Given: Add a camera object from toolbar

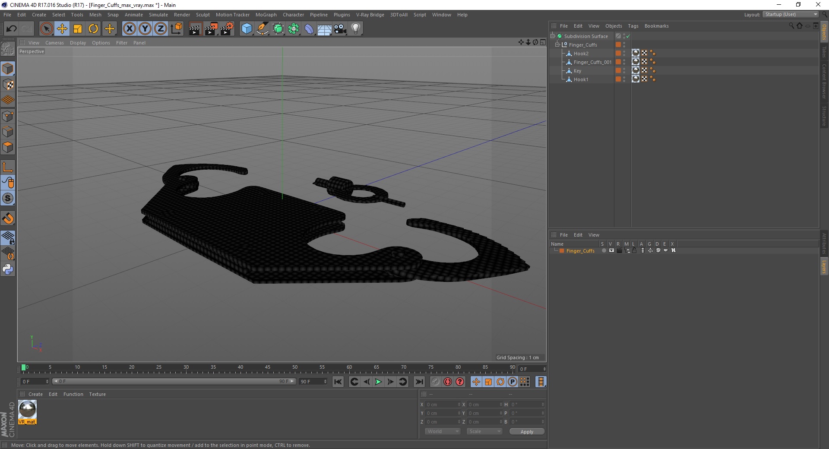Looking at the screenshot, I should tap(340, 29).
